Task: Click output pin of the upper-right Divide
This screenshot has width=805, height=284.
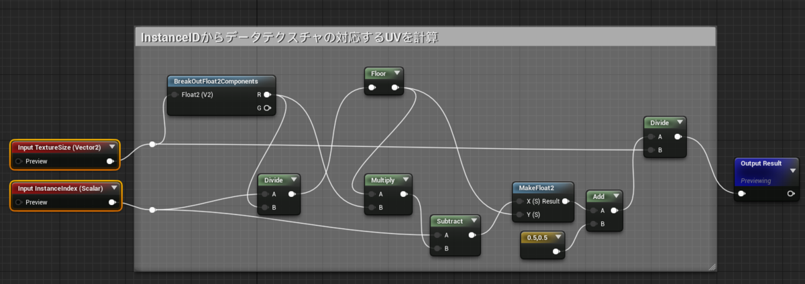Action: click(x=679, y=137)
